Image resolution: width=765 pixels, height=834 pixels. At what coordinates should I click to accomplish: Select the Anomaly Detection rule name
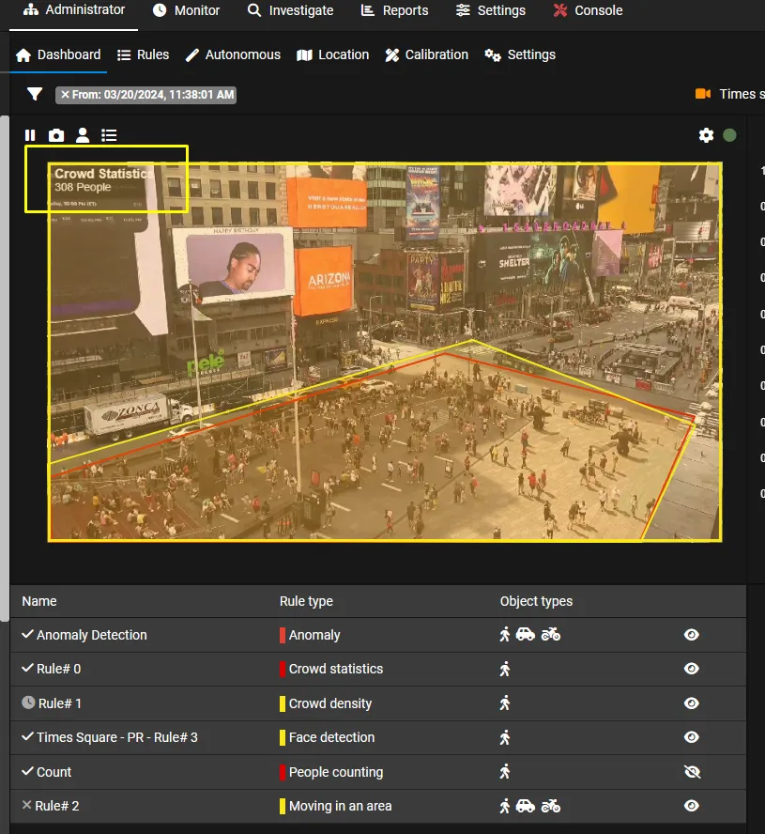pyautogui.click(x=91, y=635)
